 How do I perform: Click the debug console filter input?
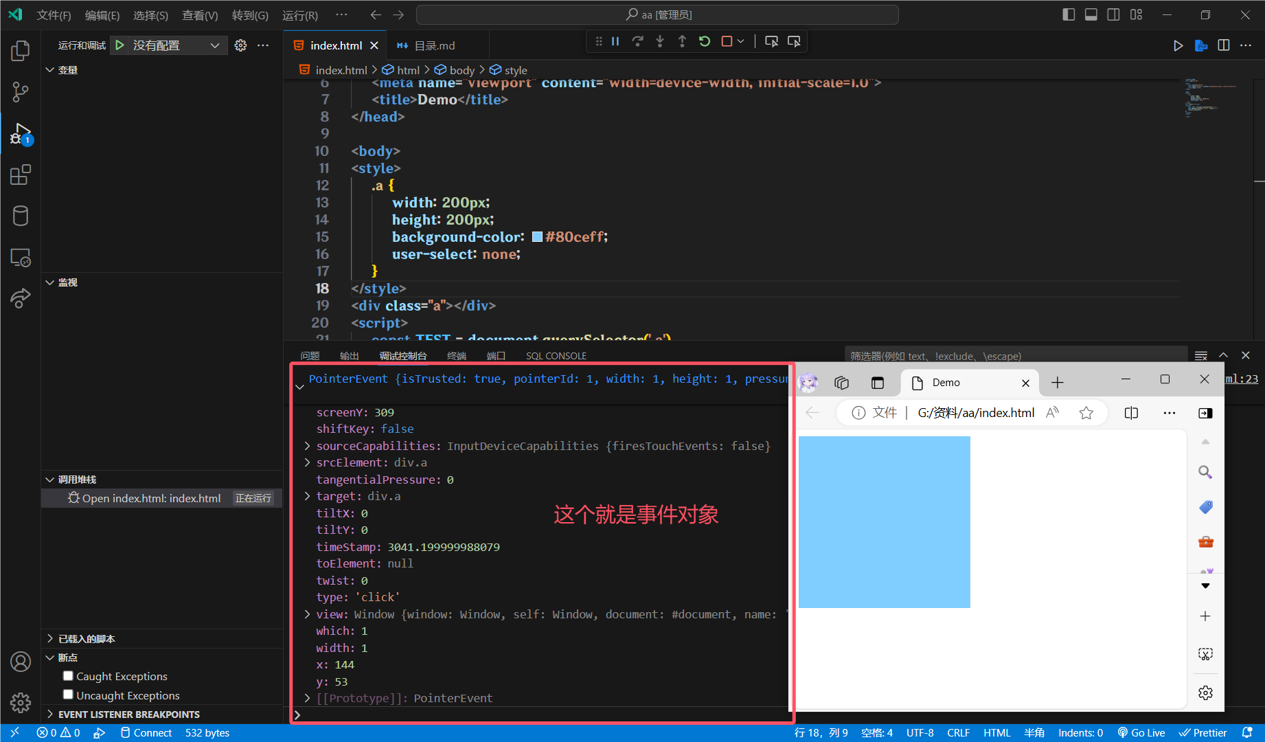1015,356
